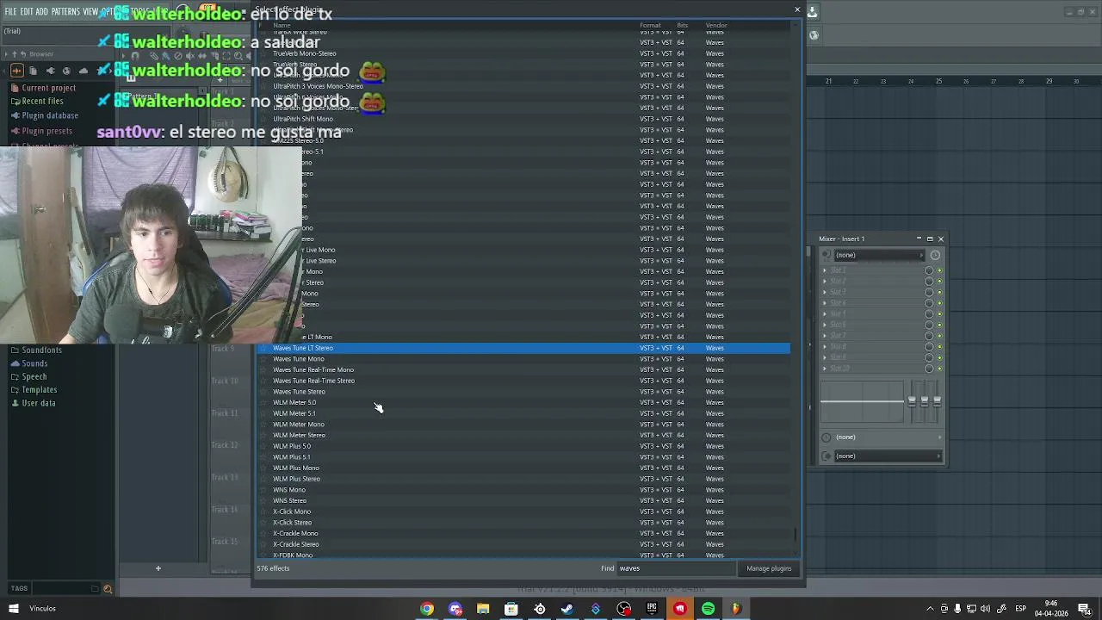Open Mixer output (none) dropdown at bottom
This screenshot has width=1102, height=620.
[x=888, y=456]
